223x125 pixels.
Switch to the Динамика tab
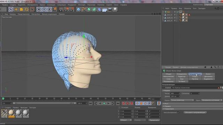208,76
